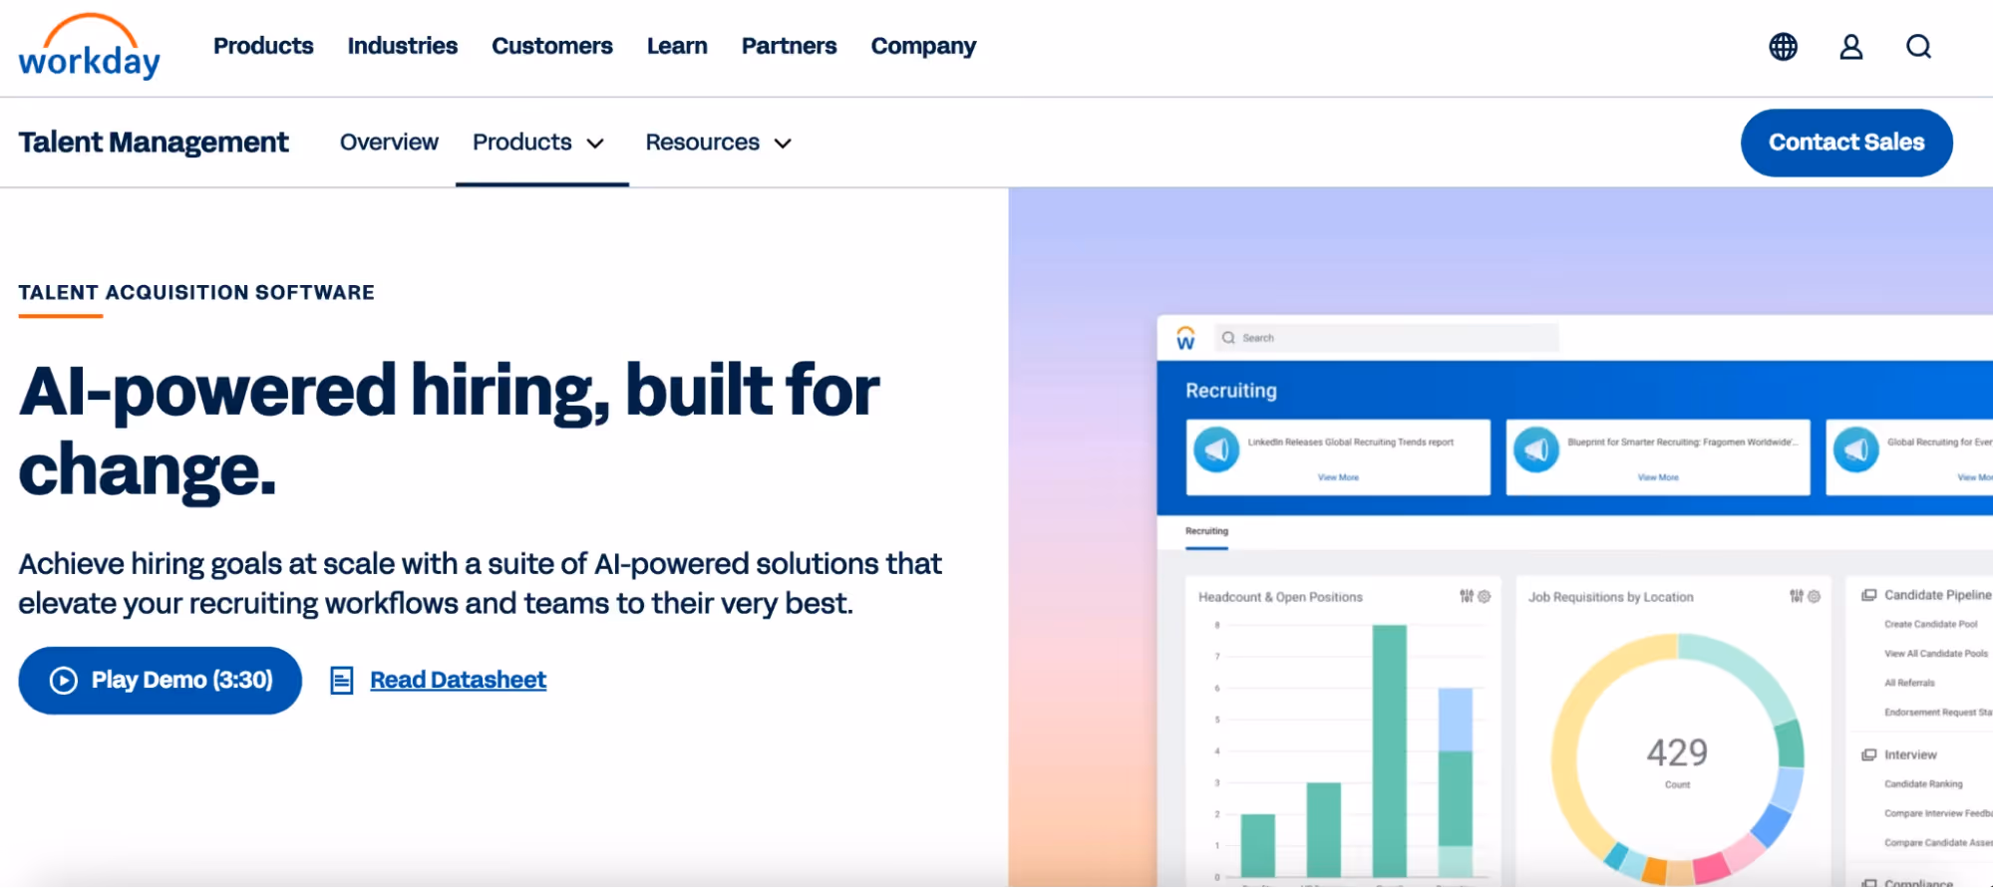Click the "Recruiting" dashboard title
The width and height of the screenshot is (1993, 888).
(x=1231, y=391)
